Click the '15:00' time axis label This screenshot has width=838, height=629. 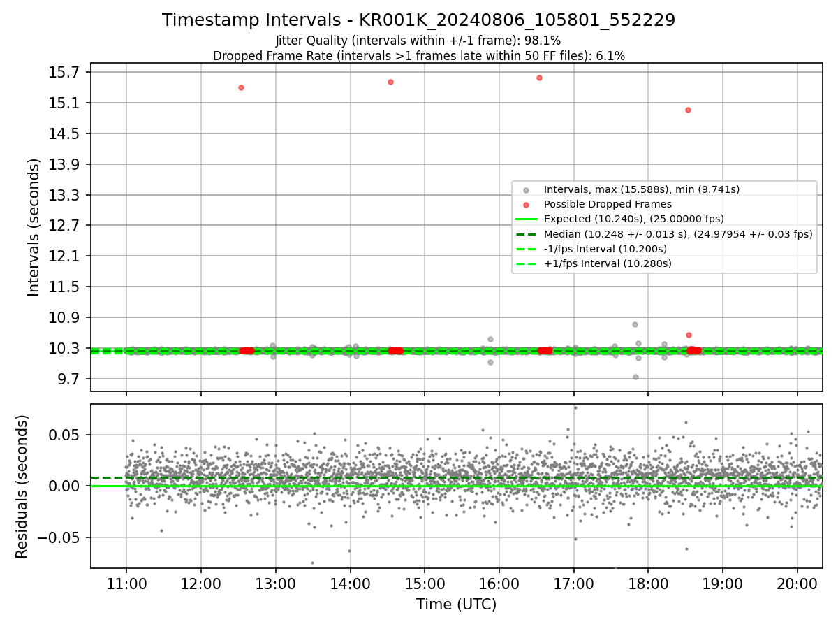[x=425, y=583]
